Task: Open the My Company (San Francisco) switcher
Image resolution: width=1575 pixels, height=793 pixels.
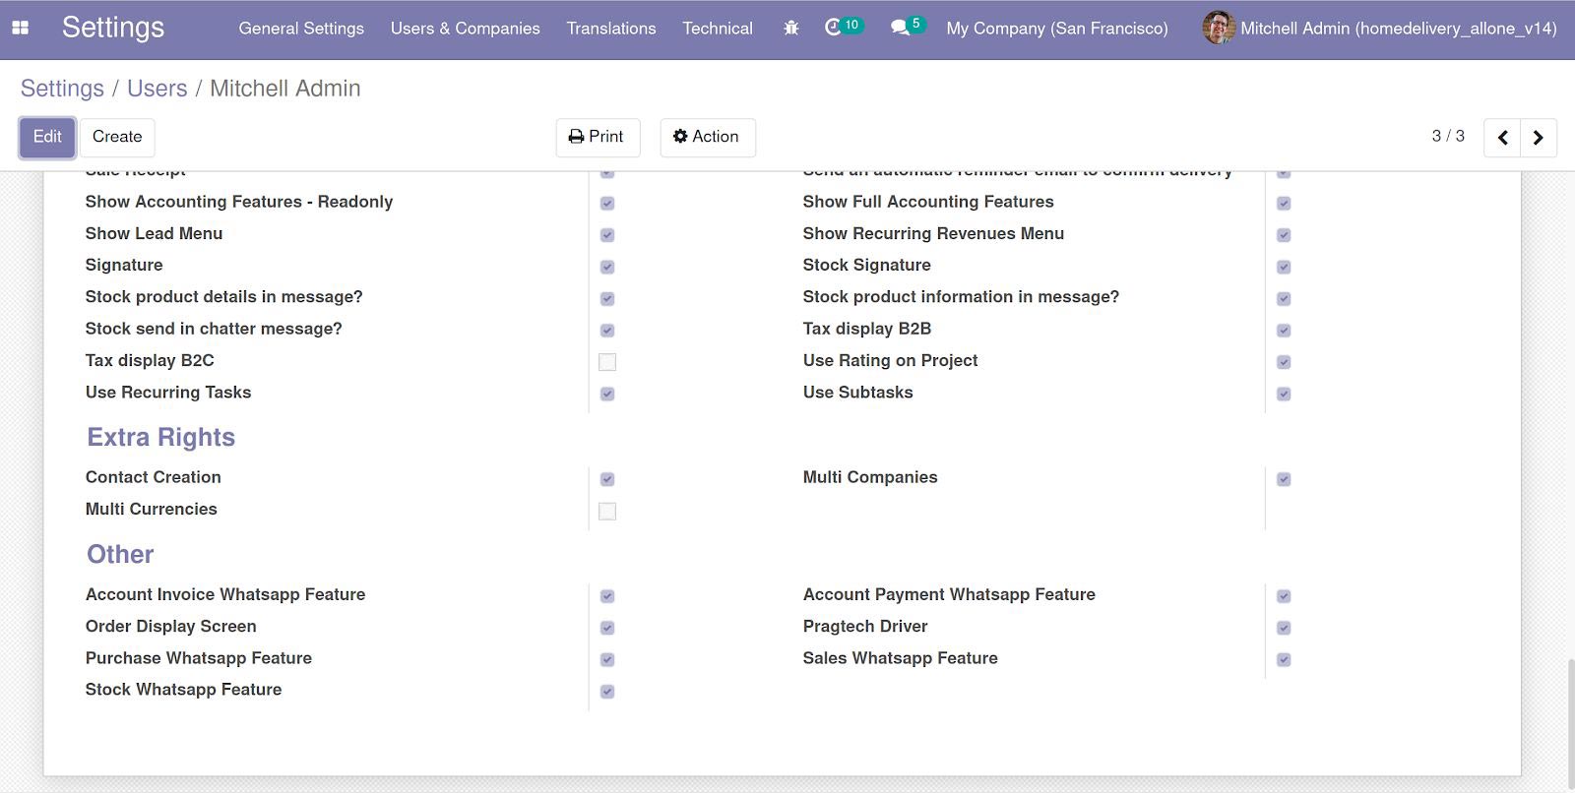Action: click(1057, 29)
